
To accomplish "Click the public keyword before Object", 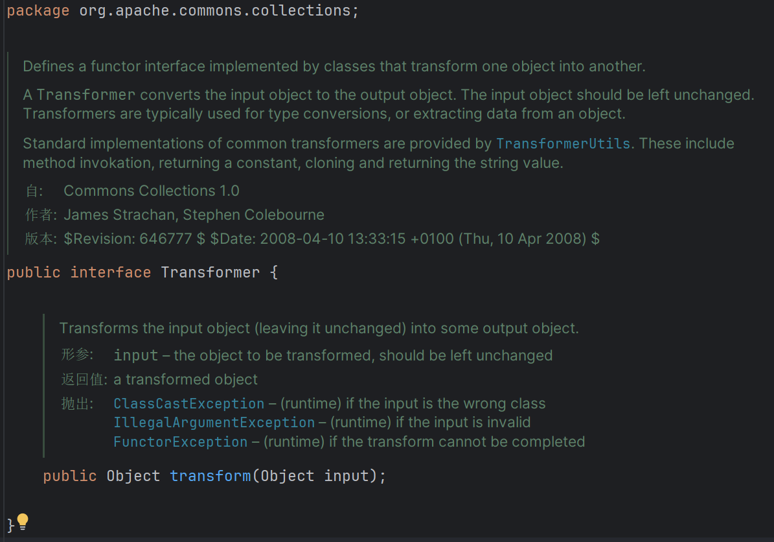I will [x=69, y=476].
